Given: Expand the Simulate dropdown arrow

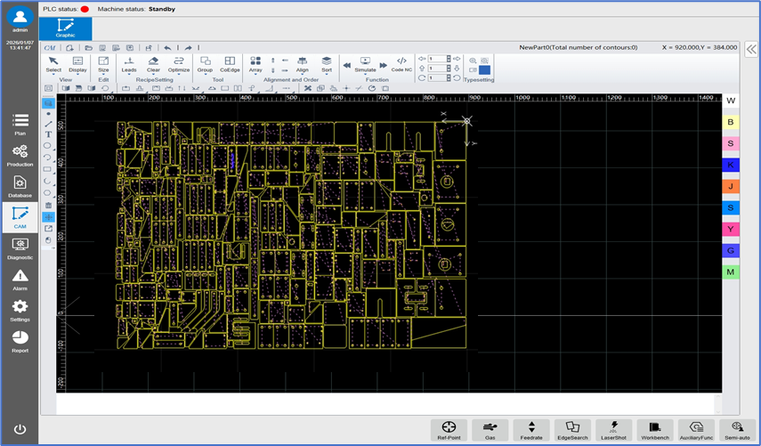Looking at the screenshot, I should [365, 74].
